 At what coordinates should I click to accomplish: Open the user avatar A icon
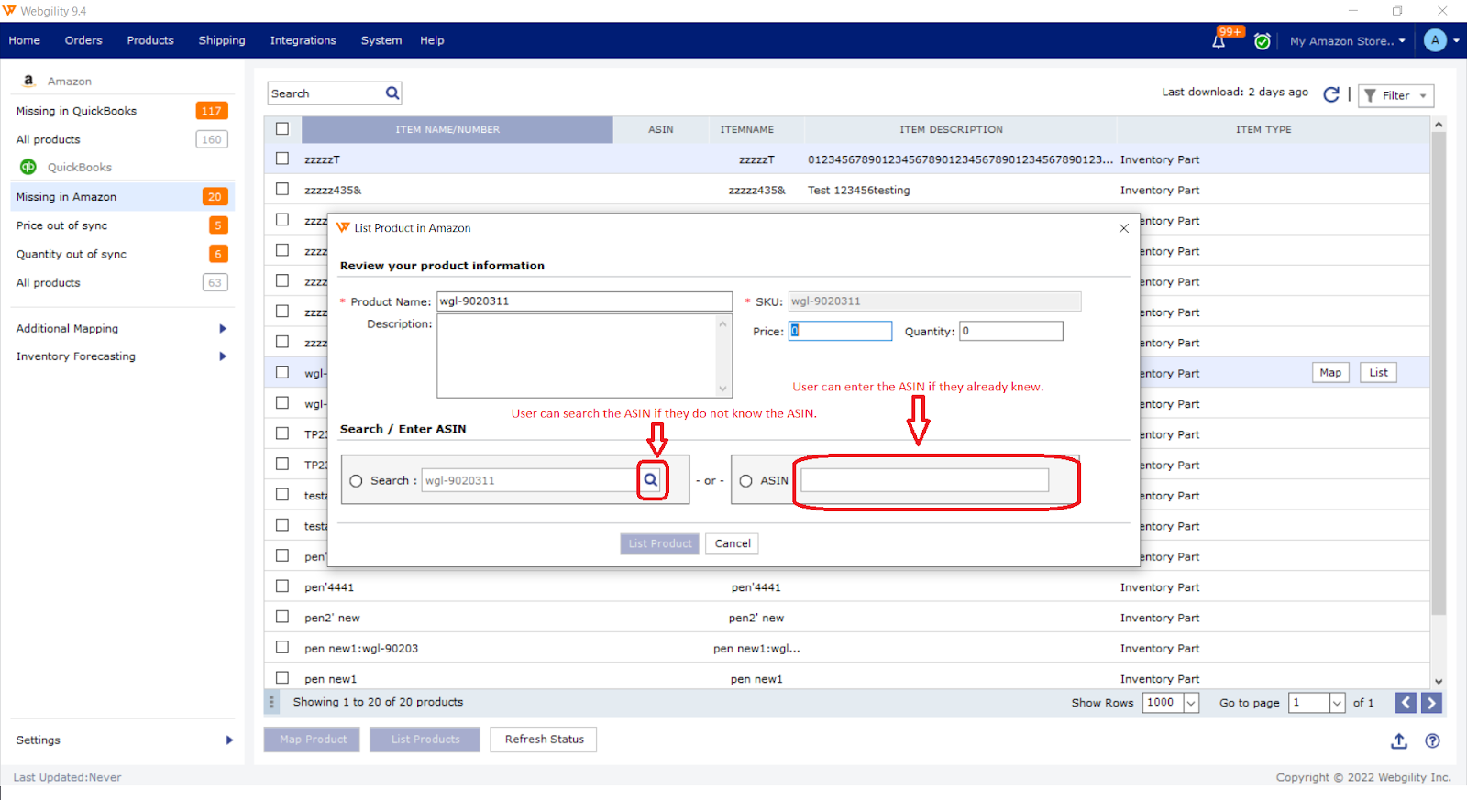pyautogui.click(x=1435, y=40)
